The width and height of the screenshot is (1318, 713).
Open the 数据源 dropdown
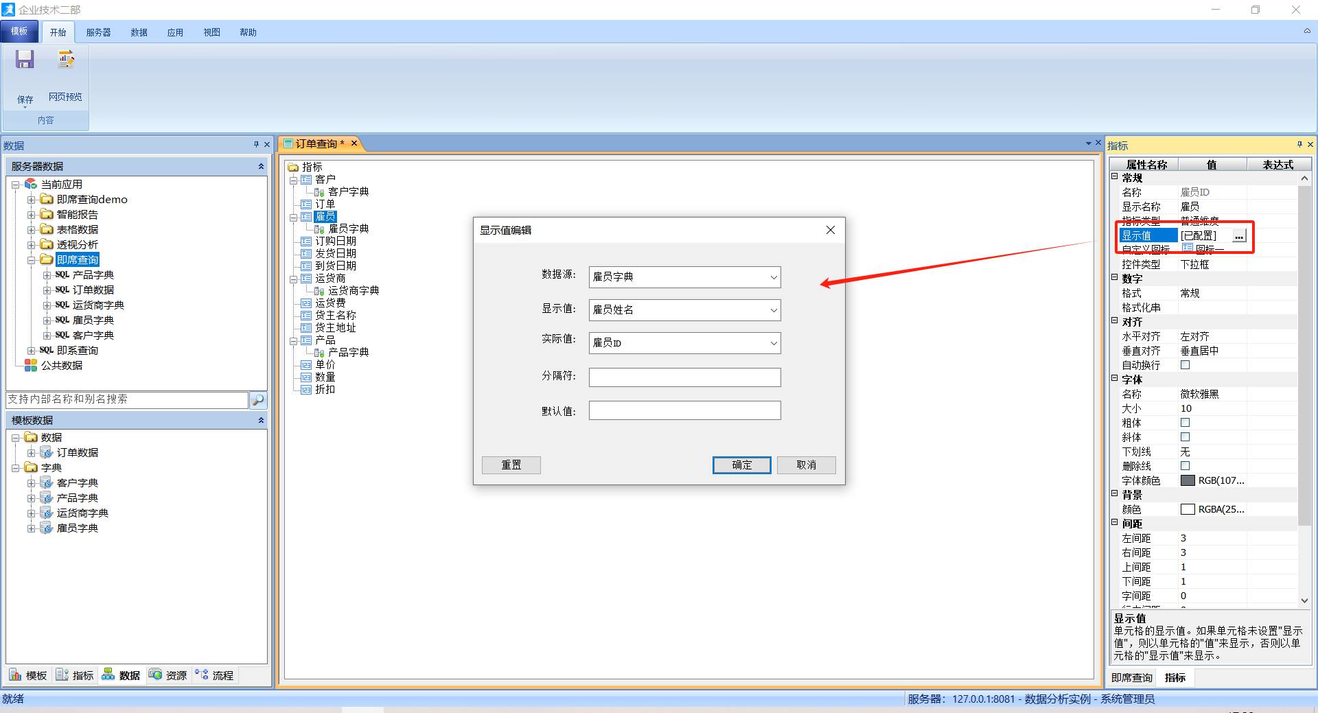(774, 277)
